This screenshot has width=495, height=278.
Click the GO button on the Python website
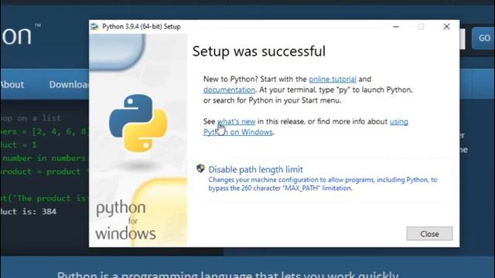483,38
